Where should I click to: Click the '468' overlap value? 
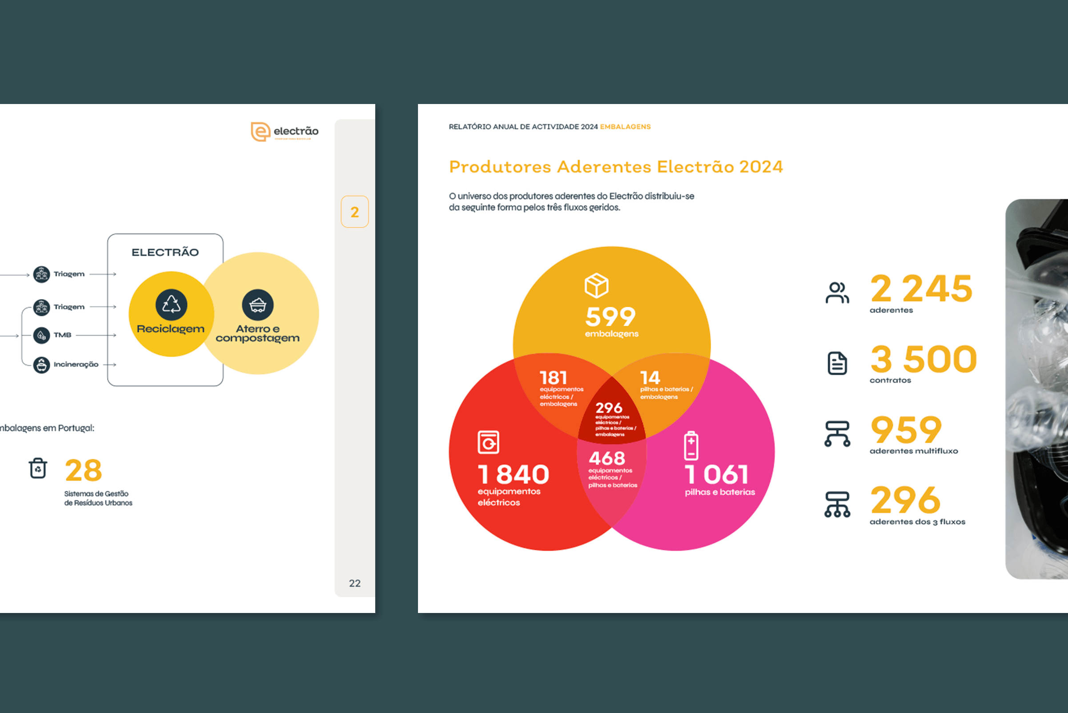[x=607, y=458]
